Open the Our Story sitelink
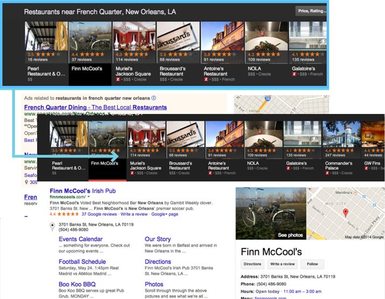Image resolution: width=385 pixels, height=299 pixels. (x=158, y=239)
